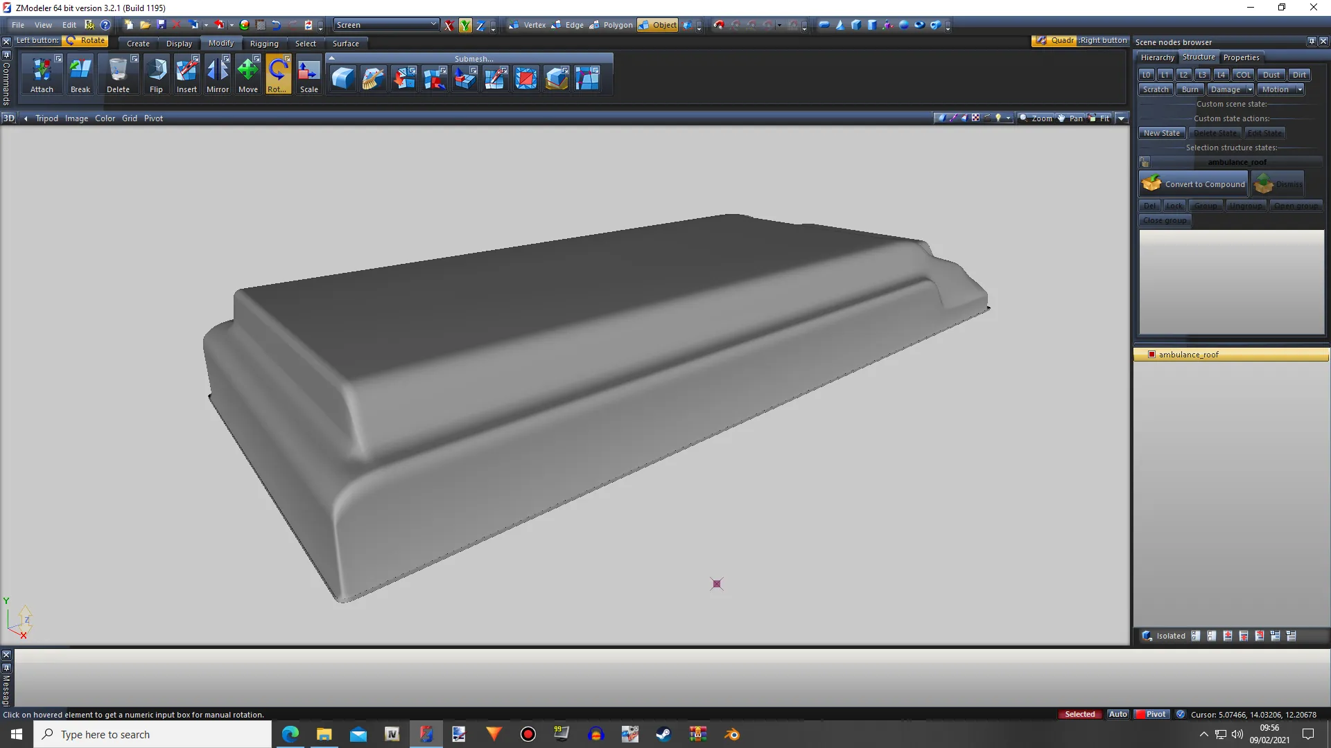Click the sphere primitive icon
The width and height of the screenshot is (1331, 748).
[x=903, y=25]
